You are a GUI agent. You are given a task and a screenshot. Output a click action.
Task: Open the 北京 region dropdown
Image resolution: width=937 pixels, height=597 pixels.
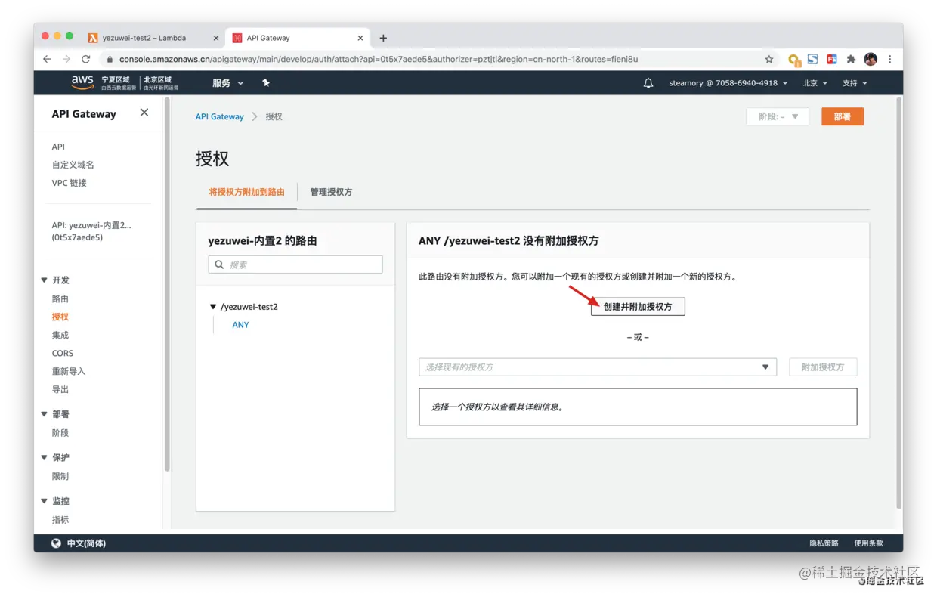click(815, 83)
